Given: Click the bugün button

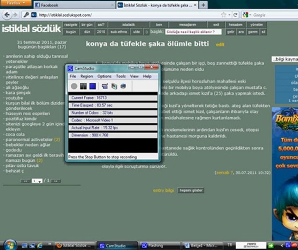Looking at the screenshot, I should (71, 32).
